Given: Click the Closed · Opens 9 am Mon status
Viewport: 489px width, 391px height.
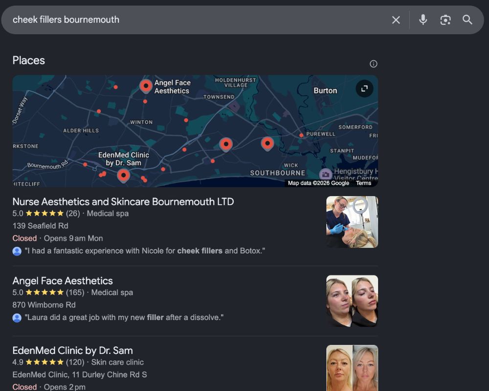Looking at the screenshot, I should point(58,238).
